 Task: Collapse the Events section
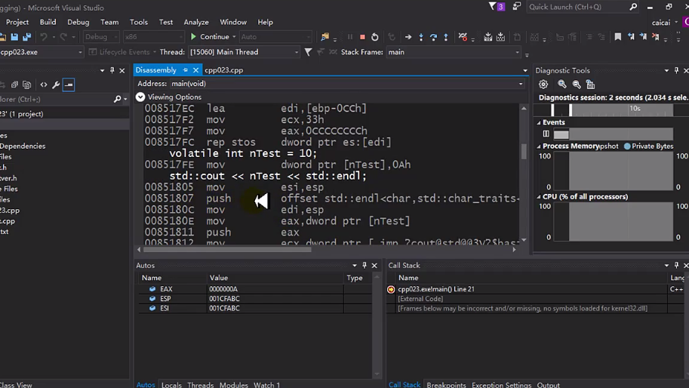pos(539,122)
